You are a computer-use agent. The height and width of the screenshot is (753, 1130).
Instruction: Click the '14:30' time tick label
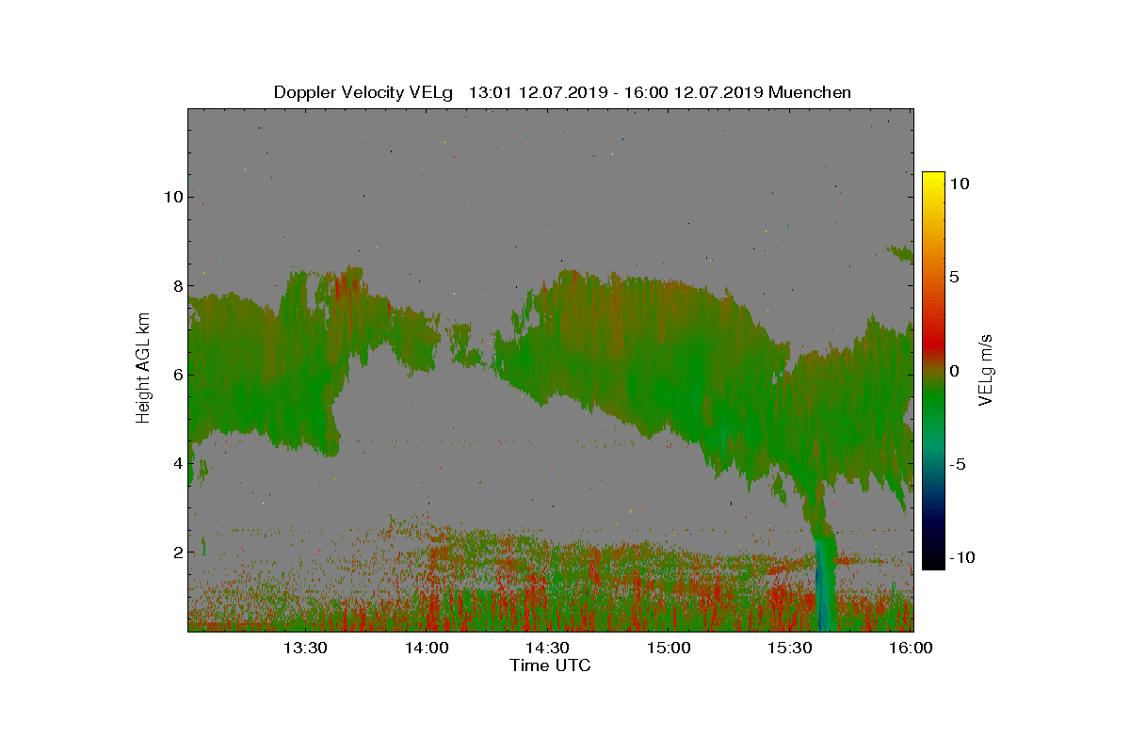tap(547, 648)
